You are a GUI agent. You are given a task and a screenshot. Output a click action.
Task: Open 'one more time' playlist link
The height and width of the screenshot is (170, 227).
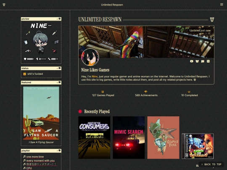pos(35,157)
